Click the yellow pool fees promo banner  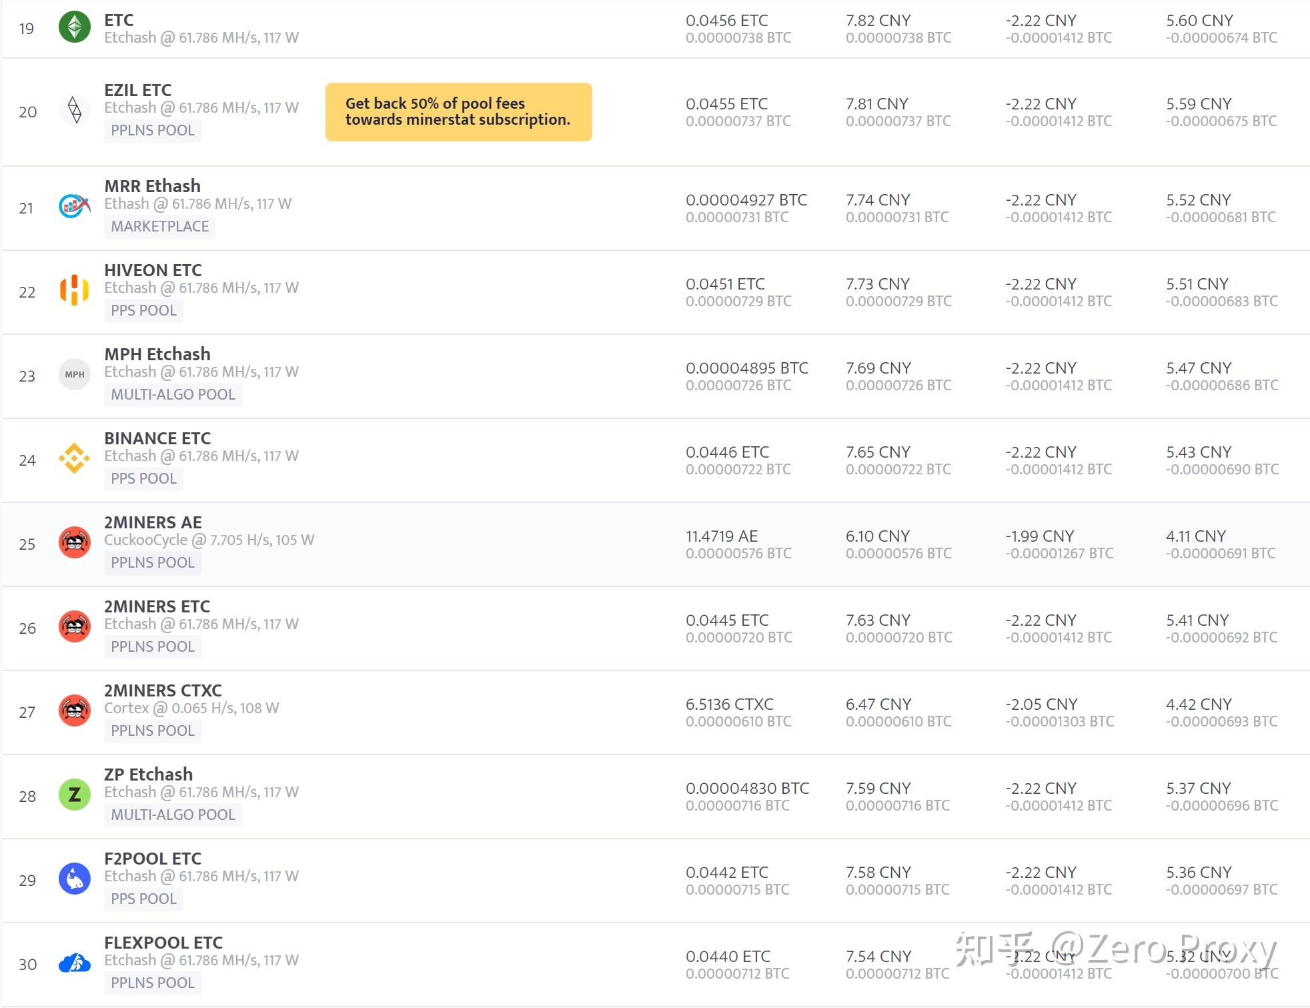(x=459, y=112)
